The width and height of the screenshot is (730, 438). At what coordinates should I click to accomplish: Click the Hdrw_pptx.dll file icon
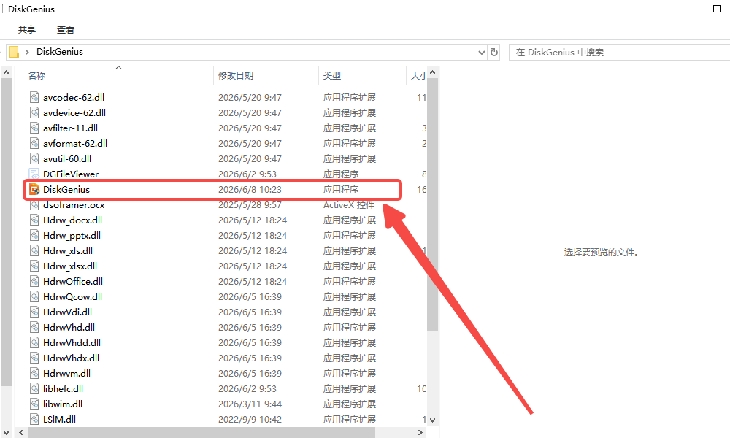click(34, 236)
